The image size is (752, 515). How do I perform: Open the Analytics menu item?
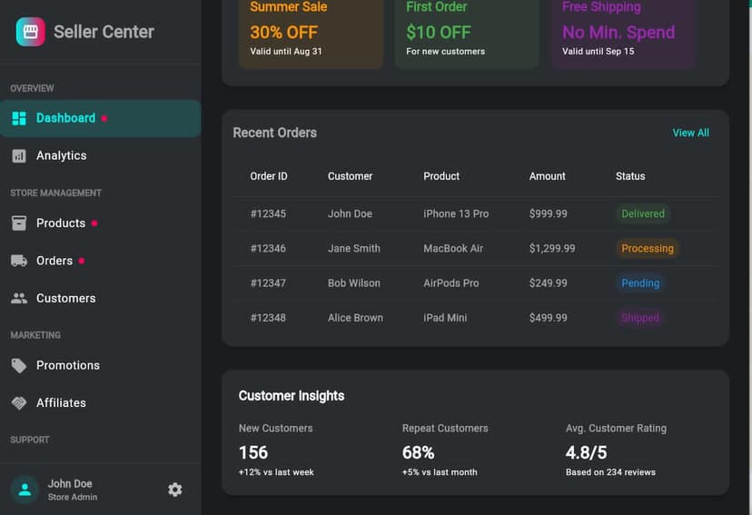[x=62, y=156]
